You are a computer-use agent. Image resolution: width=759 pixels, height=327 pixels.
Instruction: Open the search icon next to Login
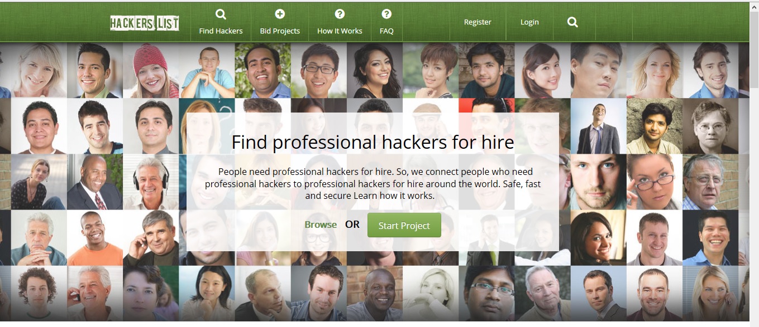pos(572,22)
